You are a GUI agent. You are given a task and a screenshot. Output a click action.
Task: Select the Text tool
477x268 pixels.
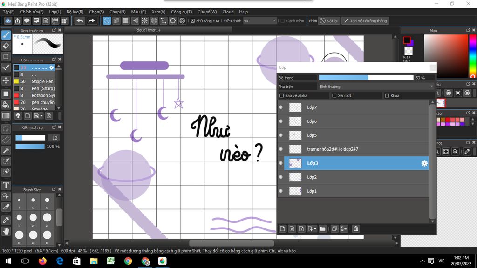point(6,185)
